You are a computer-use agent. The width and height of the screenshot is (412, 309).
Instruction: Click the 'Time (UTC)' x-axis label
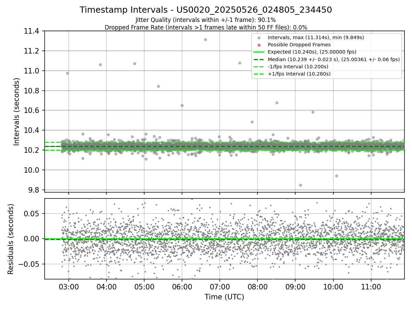tap(224, 297)
